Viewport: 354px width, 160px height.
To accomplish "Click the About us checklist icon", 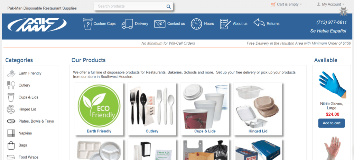I will (225, 24).
